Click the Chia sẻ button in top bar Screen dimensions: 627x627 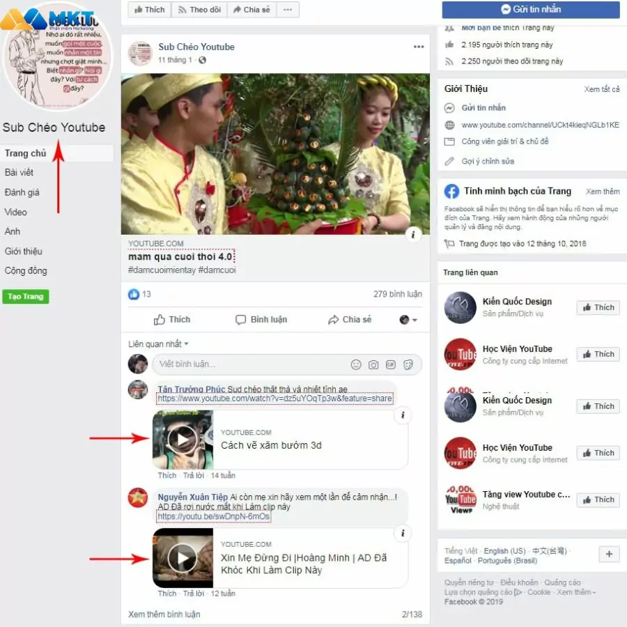pyautogui.click(x=251, y=10)
